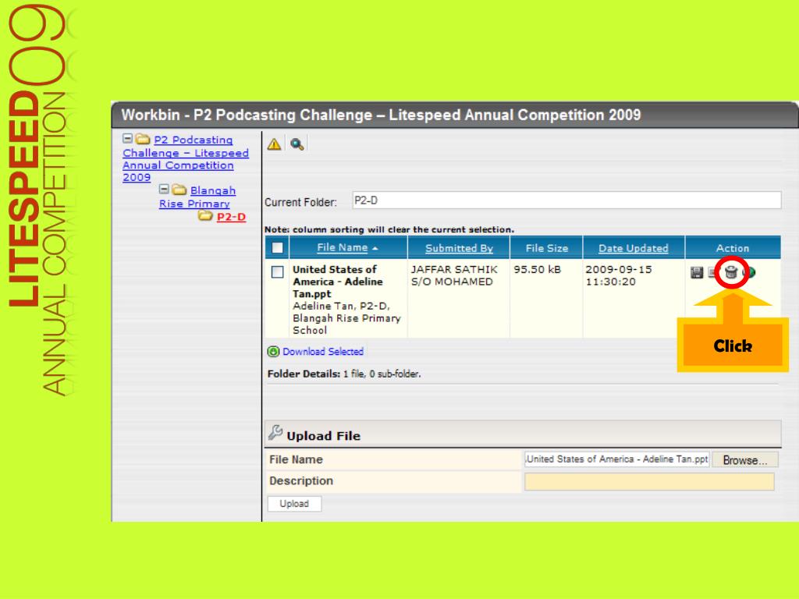Click the Action column header
The image size is (799, 599).
click(x=733, y=248)
